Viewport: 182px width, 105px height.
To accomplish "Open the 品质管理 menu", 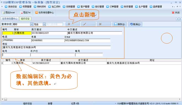I will tap(156, 7).
